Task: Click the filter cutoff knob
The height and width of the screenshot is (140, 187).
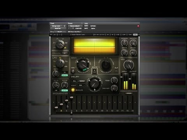Action: [x=82, y=65]
